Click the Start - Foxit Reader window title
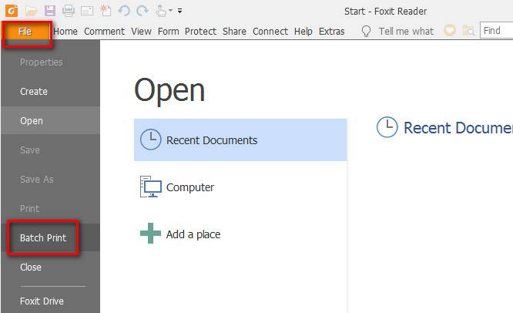Screen dimensions: 513x313 [x=385, y=12]
